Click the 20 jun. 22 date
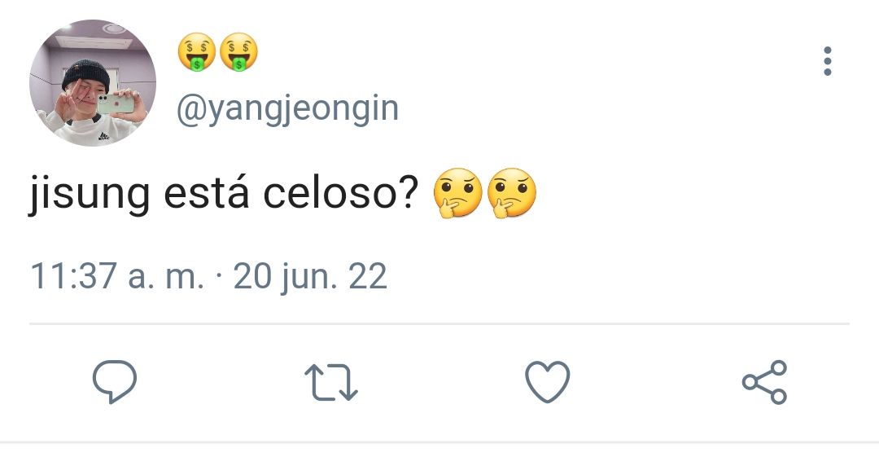 (310, 277)
